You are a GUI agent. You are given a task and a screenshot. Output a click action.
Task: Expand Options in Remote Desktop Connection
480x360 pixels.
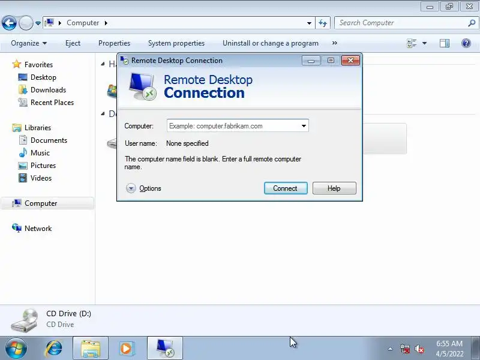point(143,188)
